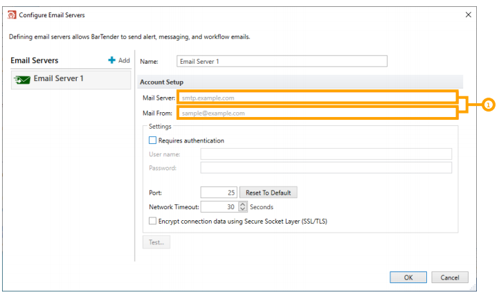Click the green envelope icon for Email Server 1

(x=22, y=80)
